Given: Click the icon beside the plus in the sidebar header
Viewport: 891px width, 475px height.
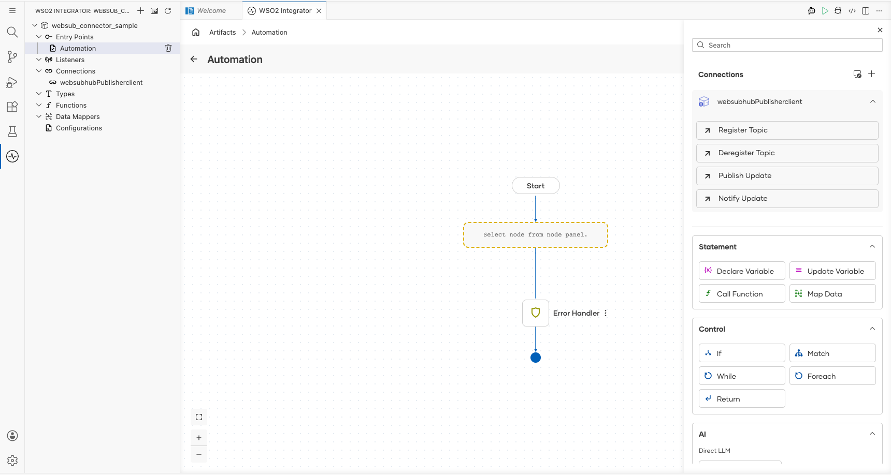Looking at the screenshot, I should tap(154, 10).
